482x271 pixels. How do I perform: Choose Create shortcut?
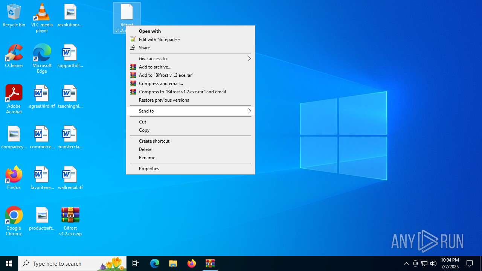pos(190,141)
